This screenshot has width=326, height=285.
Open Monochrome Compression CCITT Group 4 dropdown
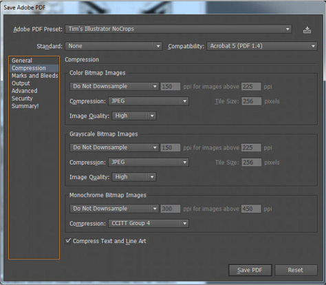click(x=149, y=223)
